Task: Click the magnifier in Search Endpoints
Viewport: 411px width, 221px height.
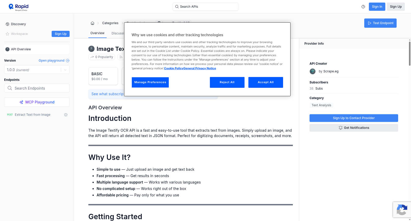Action: (x=10, y=88)
